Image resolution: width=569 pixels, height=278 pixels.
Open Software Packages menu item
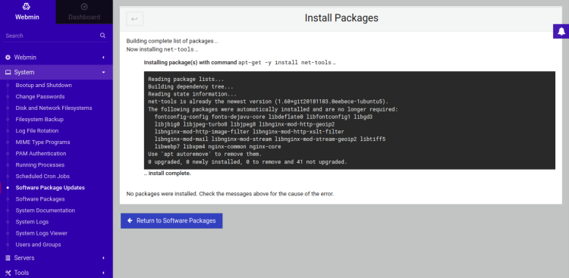coord(40,199)
